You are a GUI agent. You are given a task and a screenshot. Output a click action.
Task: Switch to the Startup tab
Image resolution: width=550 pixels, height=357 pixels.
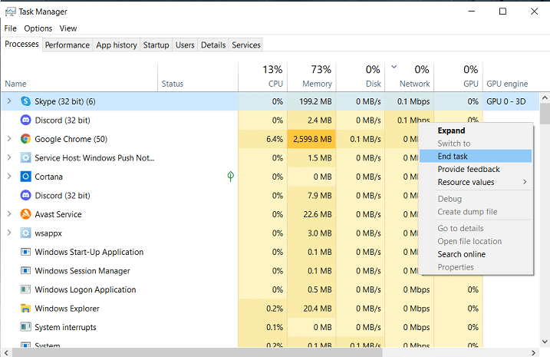click(156, 45)
